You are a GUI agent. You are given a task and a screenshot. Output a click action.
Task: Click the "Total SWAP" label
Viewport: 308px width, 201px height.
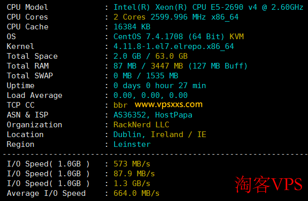(x=30, y=76)
